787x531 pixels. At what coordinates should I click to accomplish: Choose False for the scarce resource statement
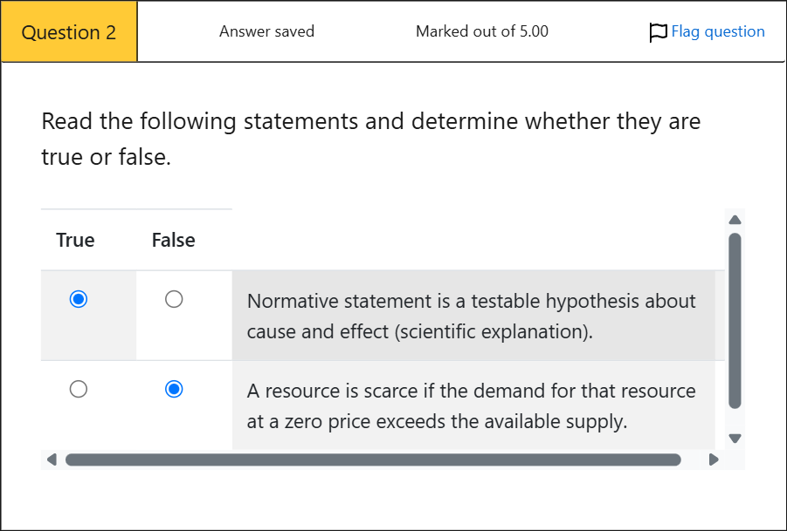tap(174, 389)
